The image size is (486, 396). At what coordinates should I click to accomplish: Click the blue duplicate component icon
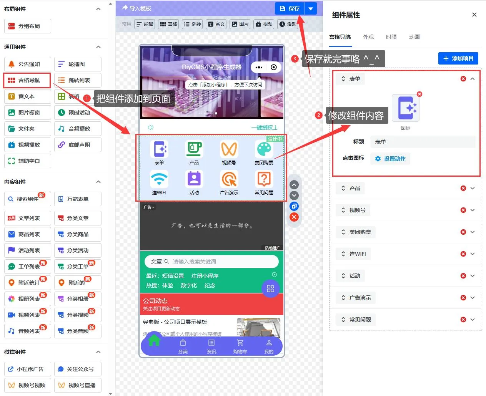294,206
